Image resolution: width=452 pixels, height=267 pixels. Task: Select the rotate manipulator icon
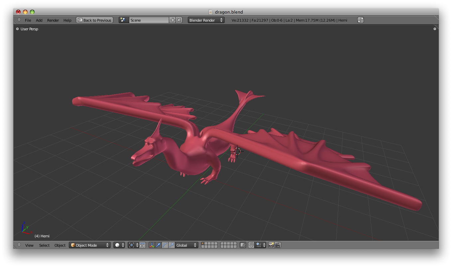tap(165, 245)
